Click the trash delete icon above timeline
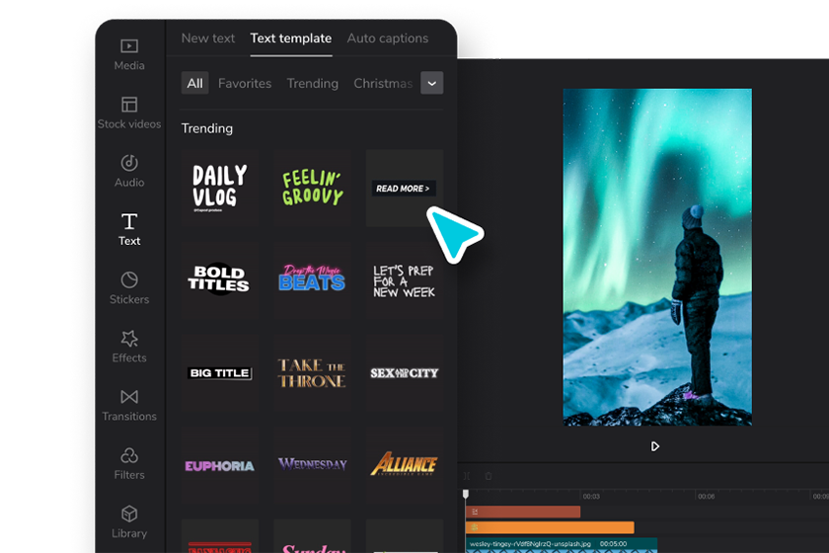829x553 pixels. (488, 476)
